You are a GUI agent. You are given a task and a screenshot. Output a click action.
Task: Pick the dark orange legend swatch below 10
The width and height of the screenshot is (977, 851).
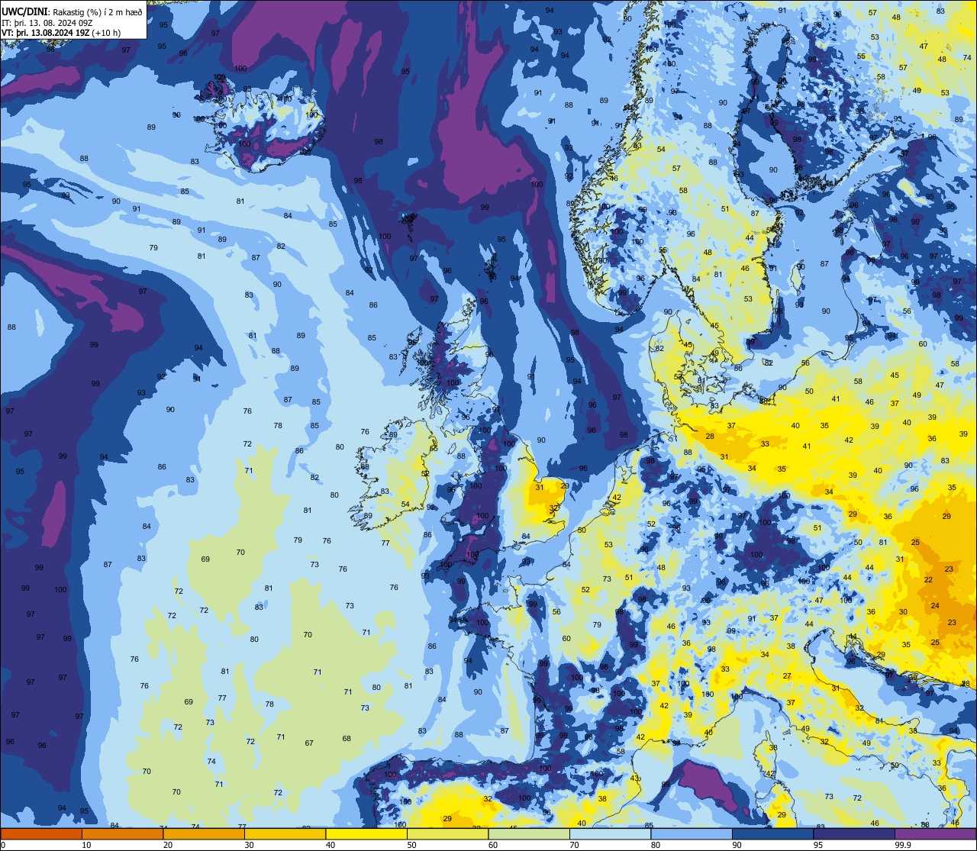coord(41,834)
